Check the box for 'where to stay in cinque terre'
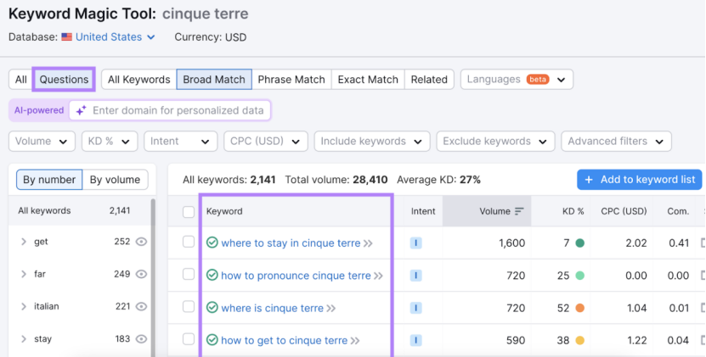The height and width of the screenshot is (357, 706). pos(189,243)
